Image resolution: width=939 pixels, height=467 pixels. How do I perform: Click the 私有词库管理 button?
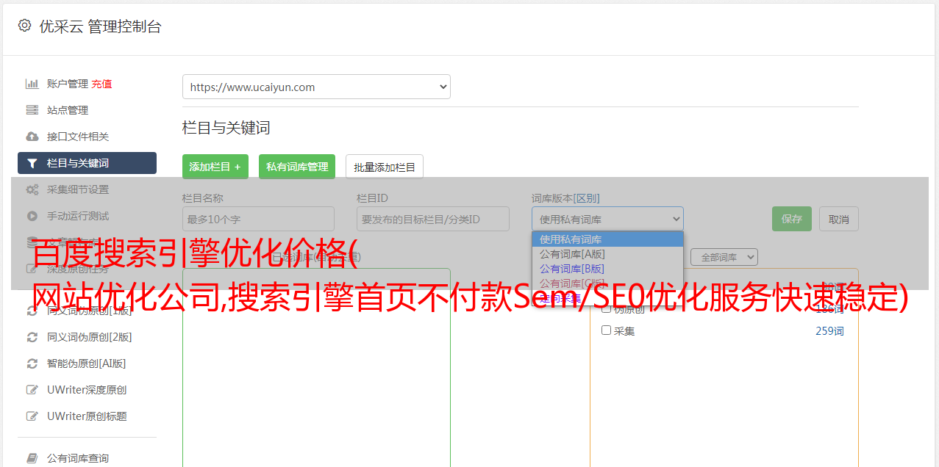[x=297, y=167]
